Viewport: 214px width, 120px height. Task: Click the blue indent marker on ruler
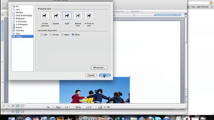(155, 15)
